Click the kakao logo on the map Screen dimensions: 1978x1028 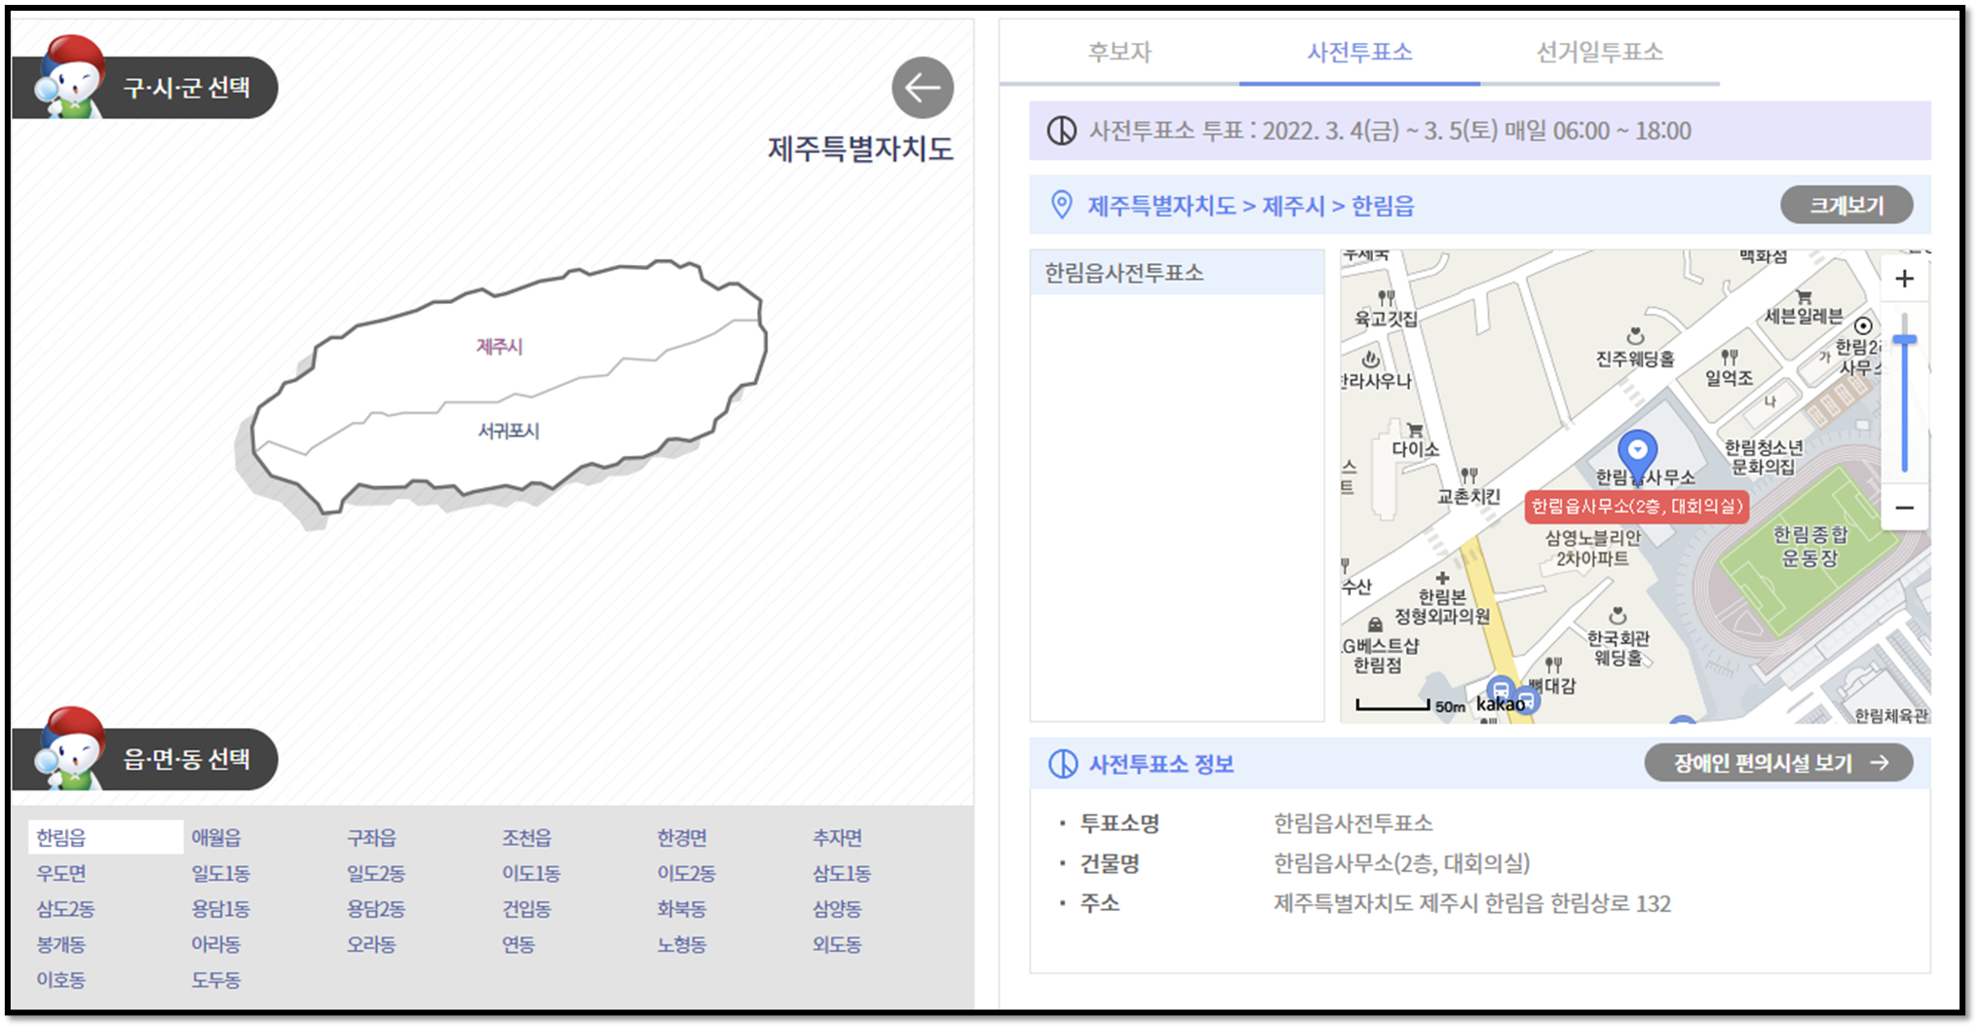[x=1501, y=704]
